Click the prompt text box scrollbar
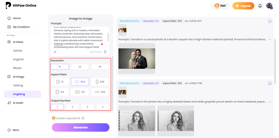The width and height of the screenshot is (279, 138). point(108,36)
